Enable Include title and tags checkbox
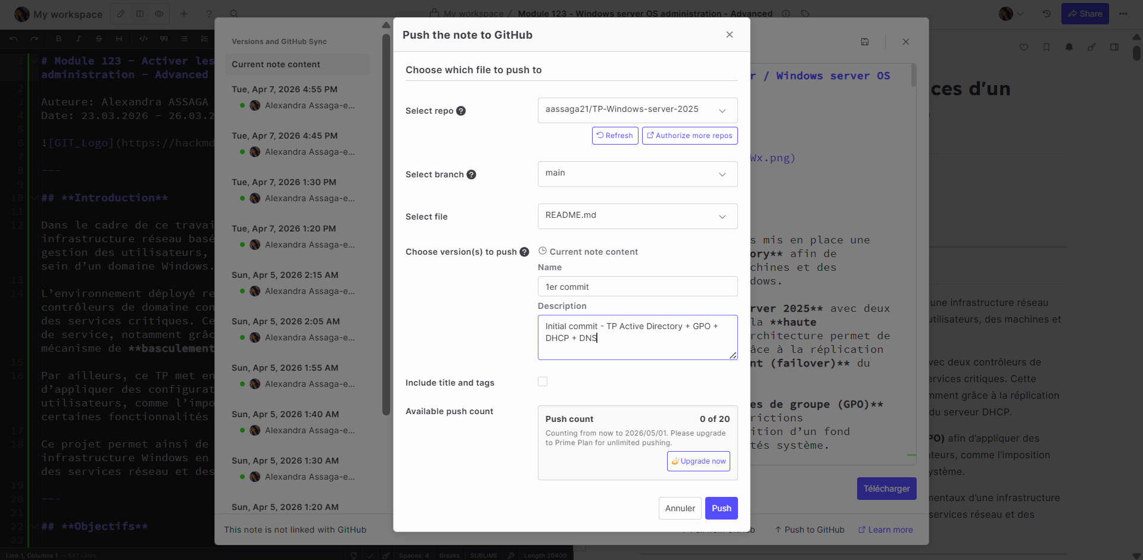 tap(543, 381)
